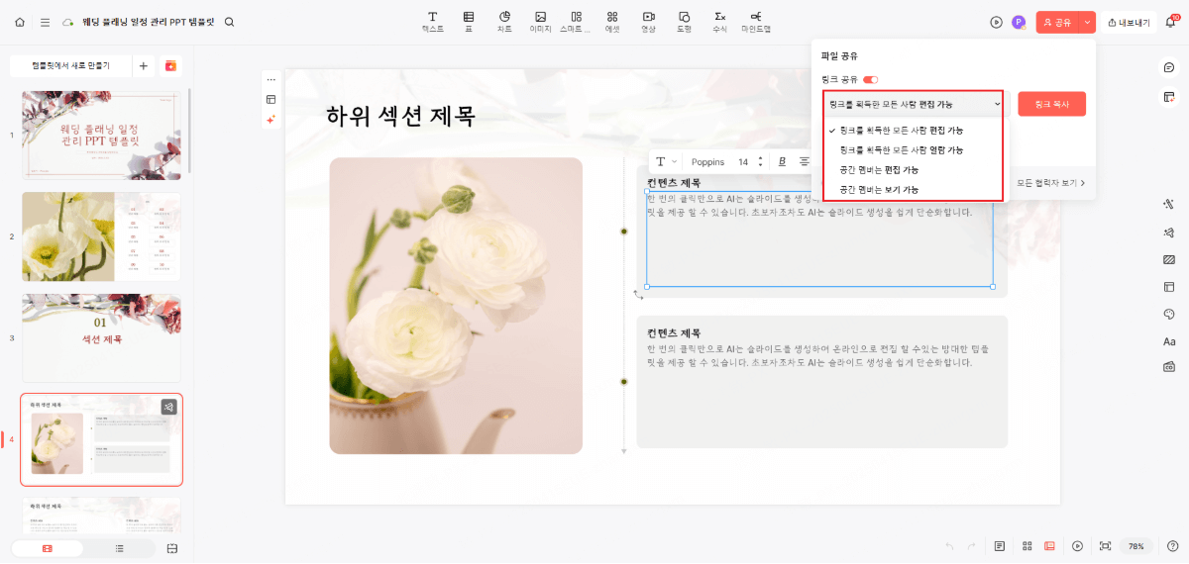
Task: Open the striped background icon in right sidebar
Action: coord(1169,259)
